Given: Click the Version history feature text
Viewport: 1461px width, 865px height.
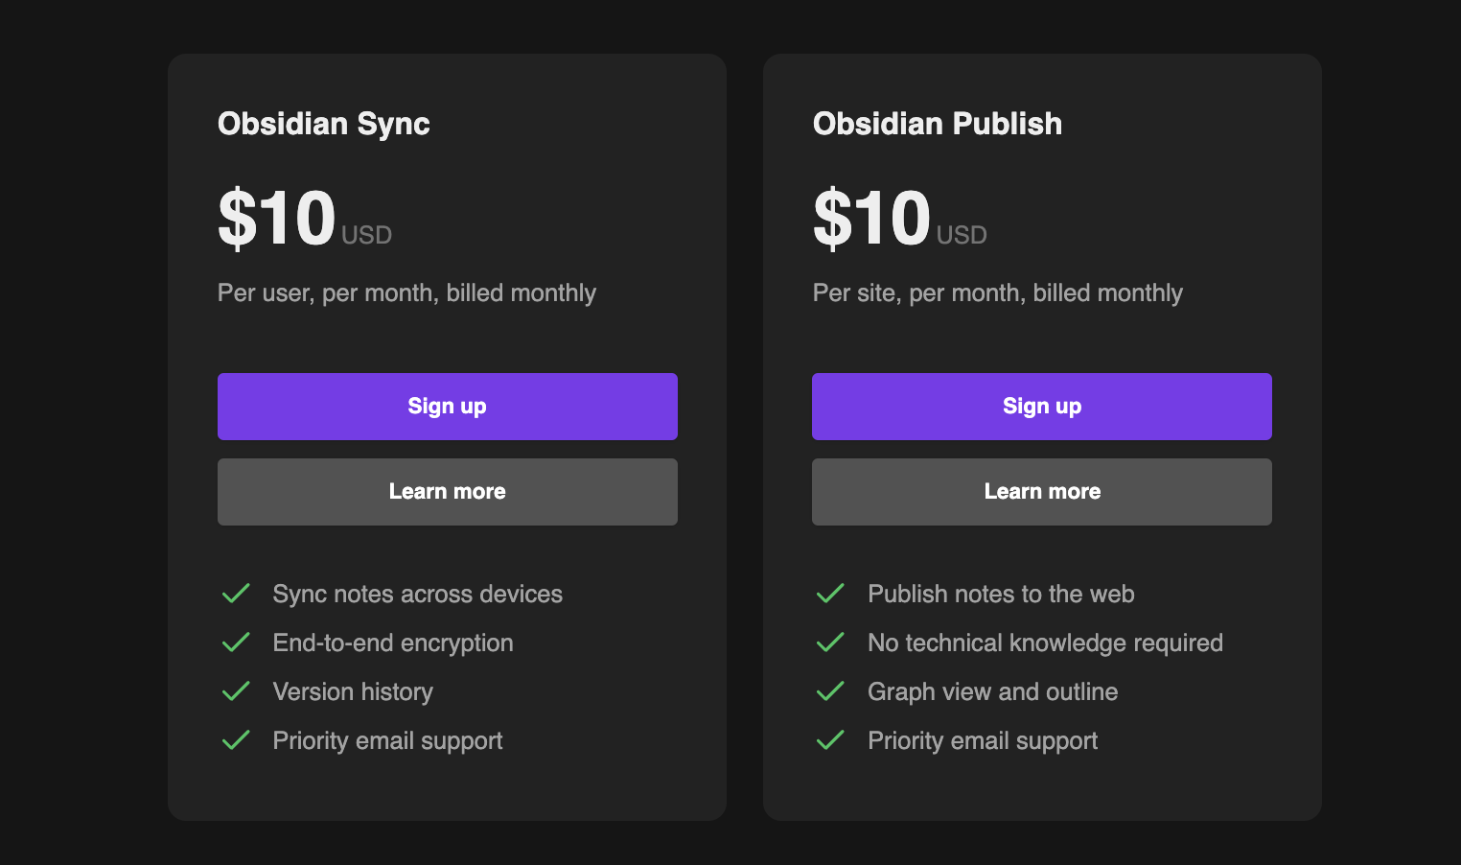Looking at the screenshot, I should [353, 691].
